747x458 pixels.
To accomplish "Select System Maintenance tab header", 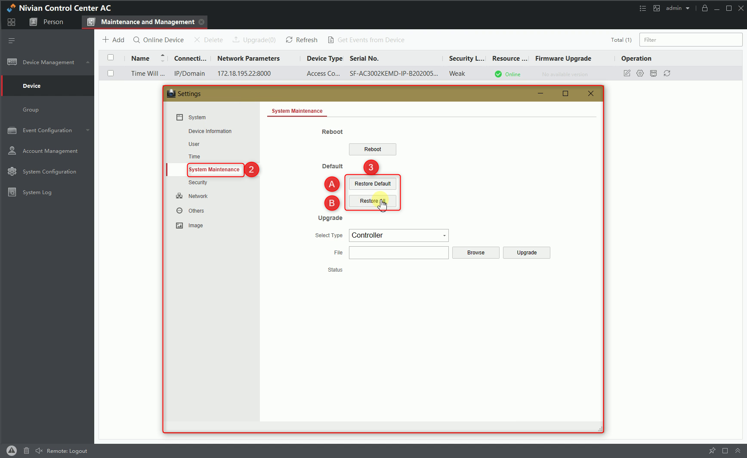I will click(297, 111).
